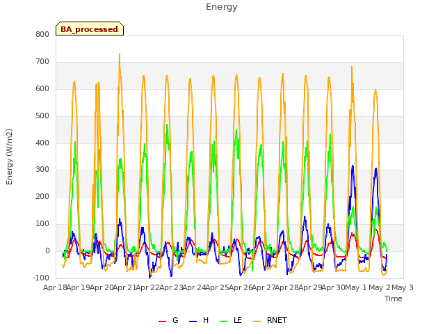445x334 pixels.
Task: Click the orange RNET legend color marker
Action: (x=257, y=321)
